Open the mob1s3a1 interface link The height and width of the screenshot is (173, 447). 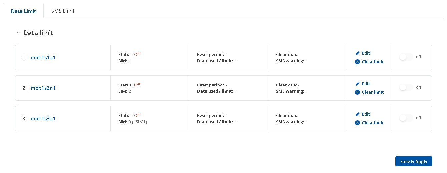tap(43, 119)
